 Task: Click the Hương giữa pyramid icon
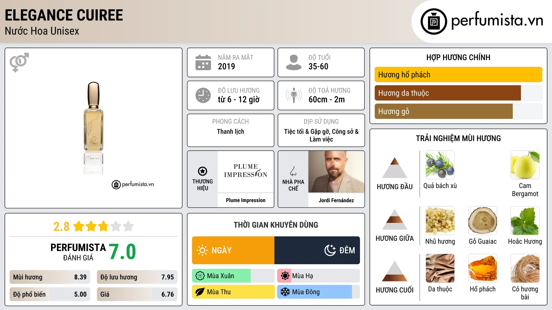[395, 219]
